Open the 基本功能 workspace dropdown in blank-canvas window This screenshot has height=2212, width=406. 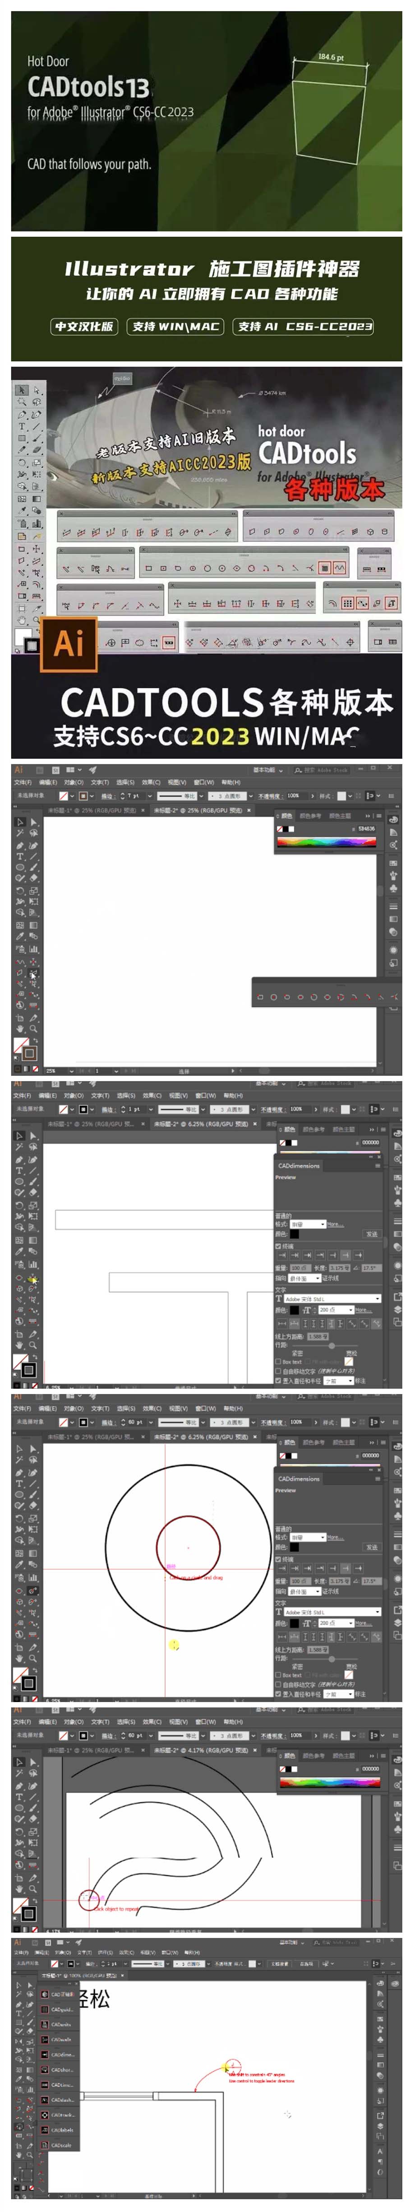pyautogui.click(x=267, y=769)
